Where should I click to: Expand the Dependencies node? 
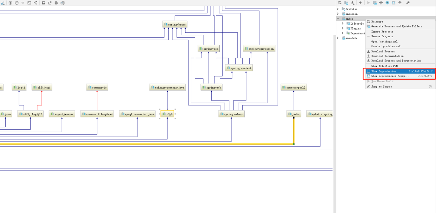click(343, 33)
